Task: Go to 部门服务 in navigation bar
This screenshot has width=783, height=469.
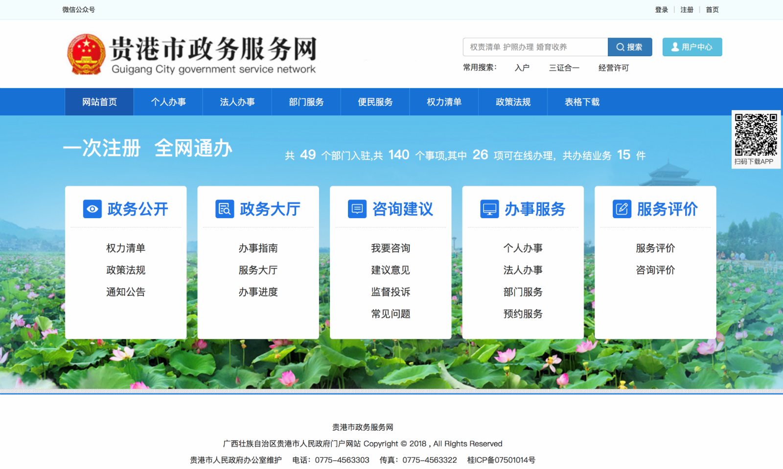Action: point(306,102)
